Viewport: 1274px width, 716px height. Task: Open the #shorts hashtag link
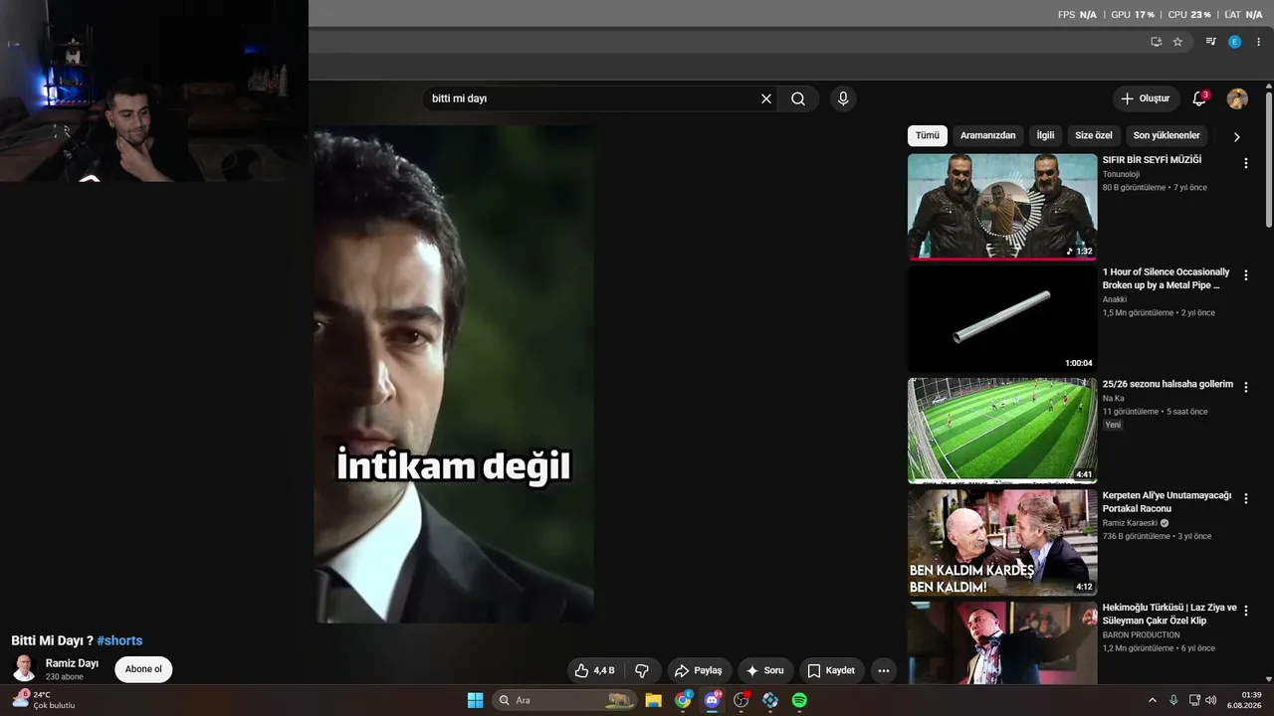point(119,640)
